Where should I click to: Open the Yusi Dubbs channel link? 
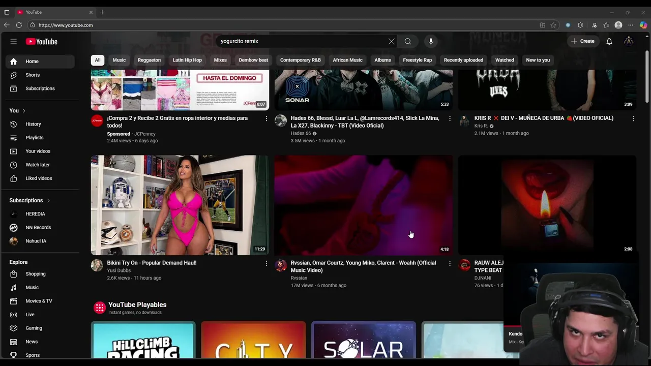point(119,270)
